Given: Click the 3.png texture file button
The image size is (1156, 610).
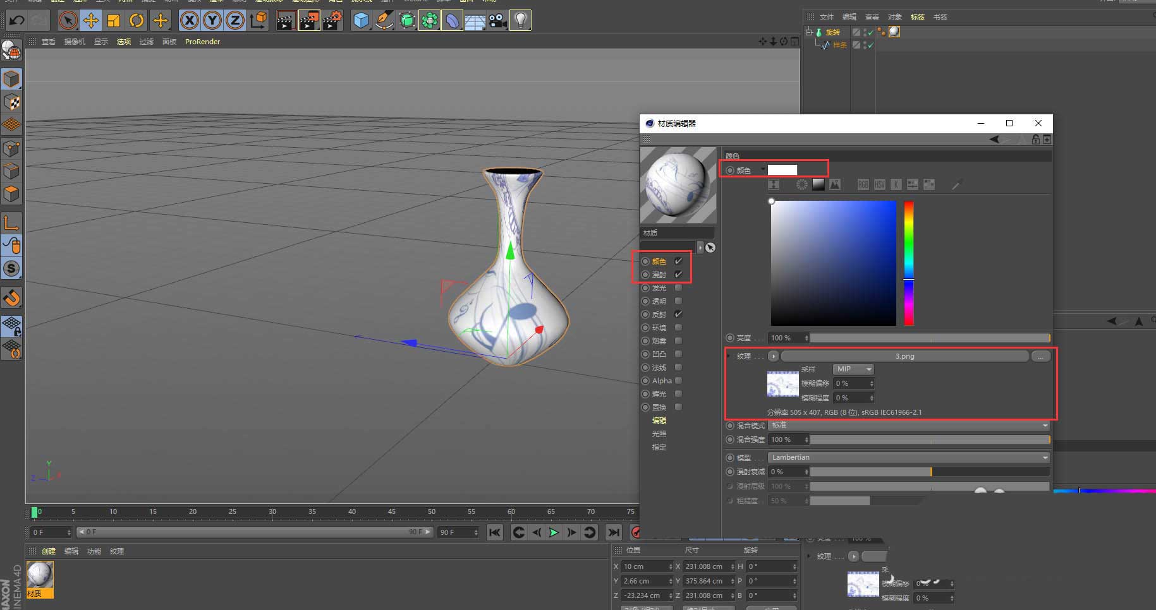Looking at the screenshot, I should 904,356.
